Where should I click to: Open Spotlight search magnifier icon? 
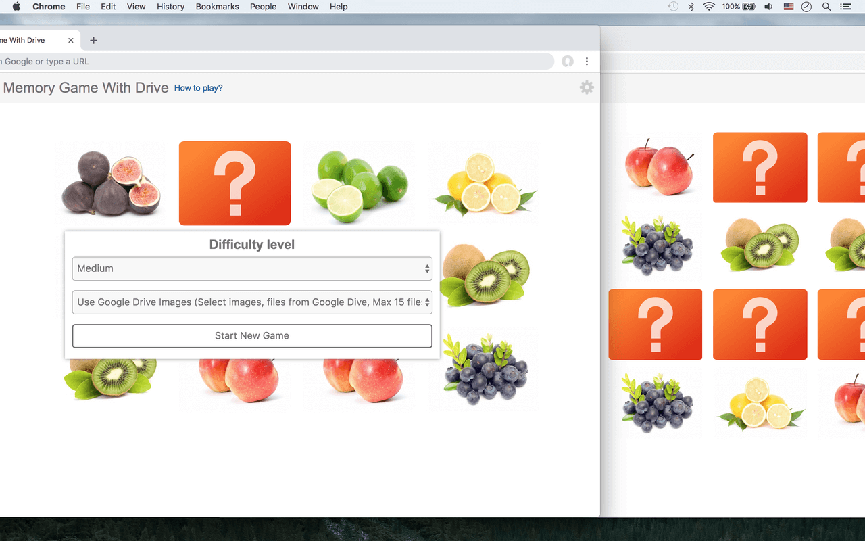pos(826,7)
